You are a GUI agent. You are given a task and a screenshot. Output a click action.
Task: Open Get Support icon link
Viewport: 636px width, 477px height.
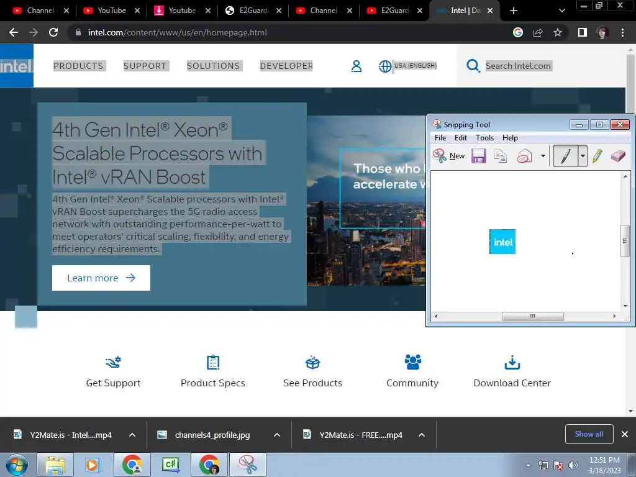coord(113,362)
